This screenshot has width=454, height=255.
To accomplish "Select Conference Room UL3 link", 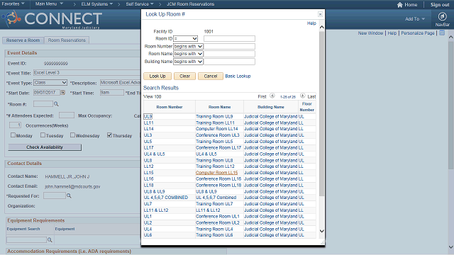I will tap(218, 135).
